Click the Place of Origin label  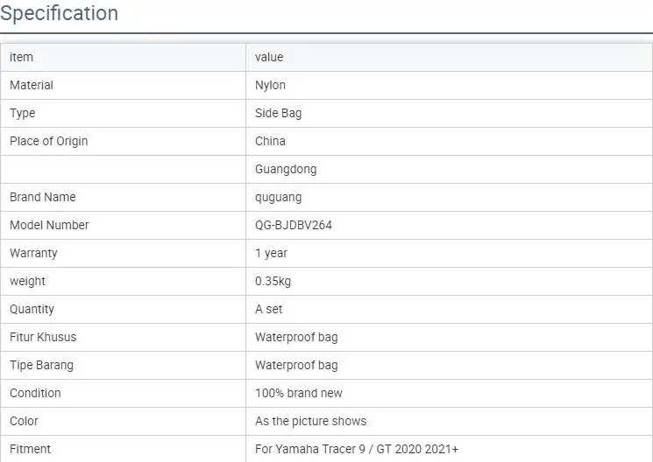pos(48,141)
